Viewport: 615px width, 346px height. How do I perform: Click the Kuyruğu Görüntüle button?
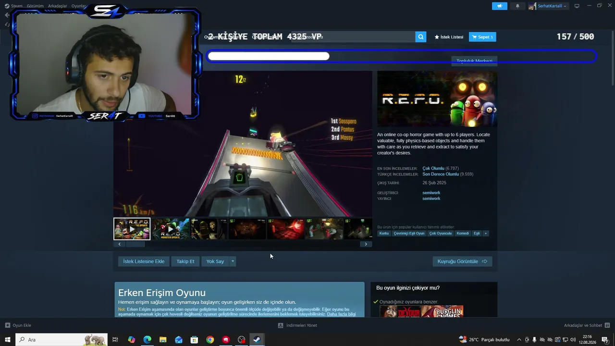click(x=462, y=261)
